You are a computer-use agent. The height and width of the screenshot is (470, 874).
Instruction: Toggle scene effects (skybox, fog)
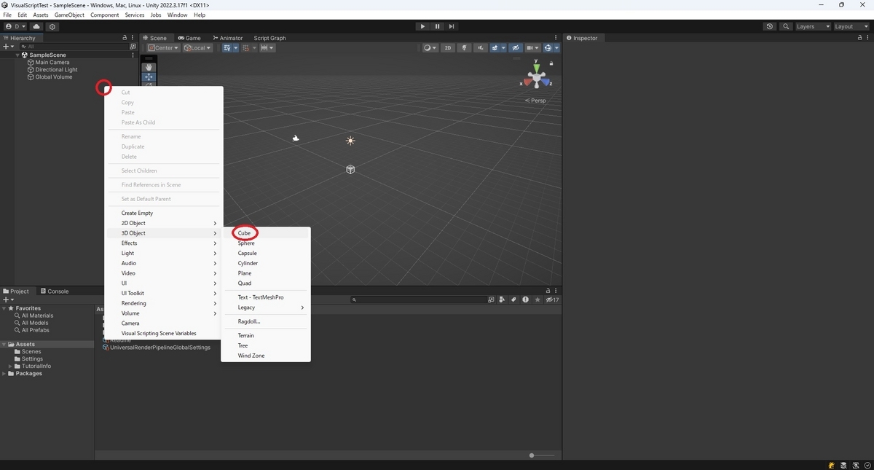point(495,48)
